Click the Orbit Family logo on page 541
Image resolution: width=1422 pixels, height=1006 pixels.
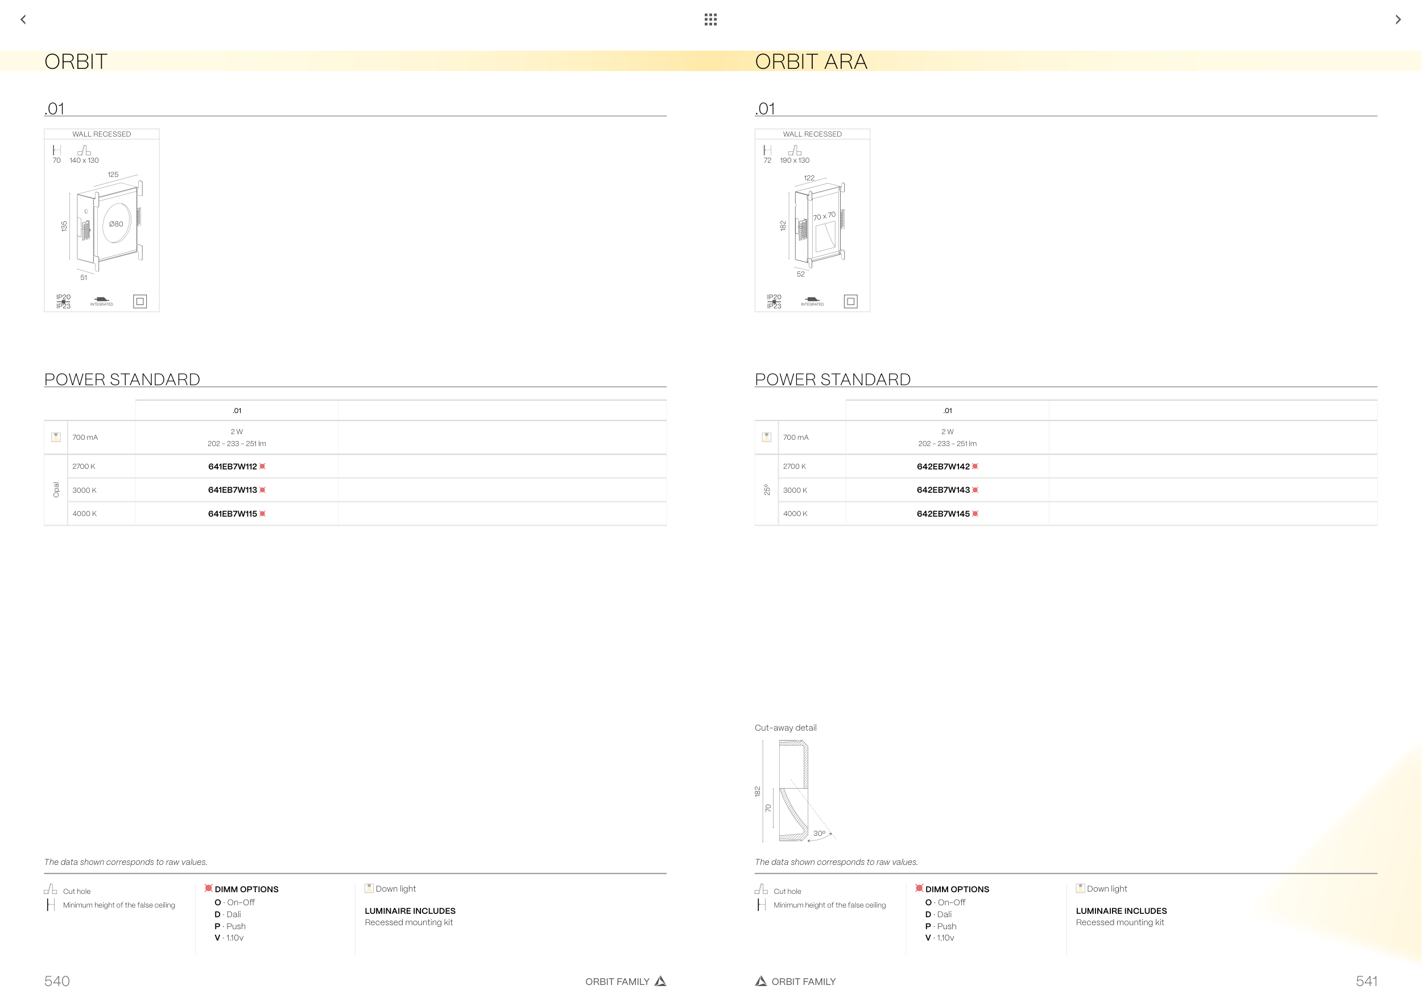coord(761,981)
